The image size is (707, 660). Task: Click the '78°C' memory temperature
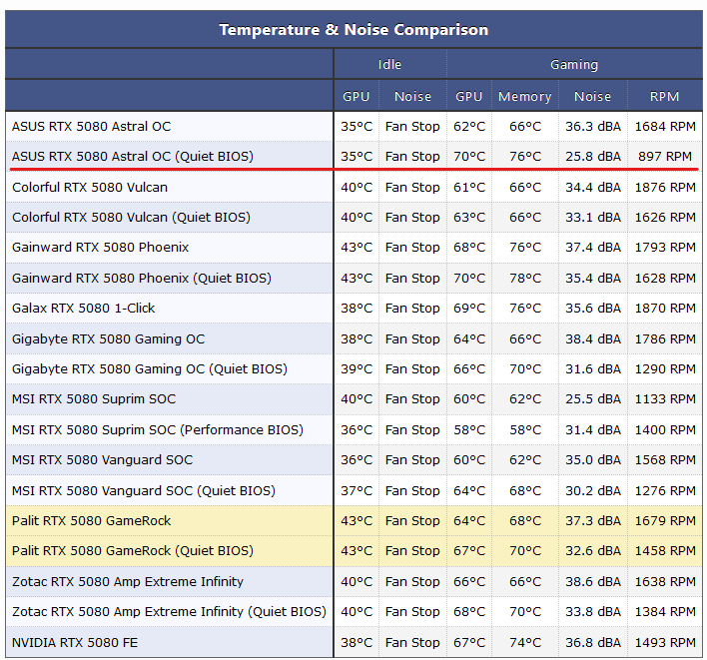[x=525, y=279]
